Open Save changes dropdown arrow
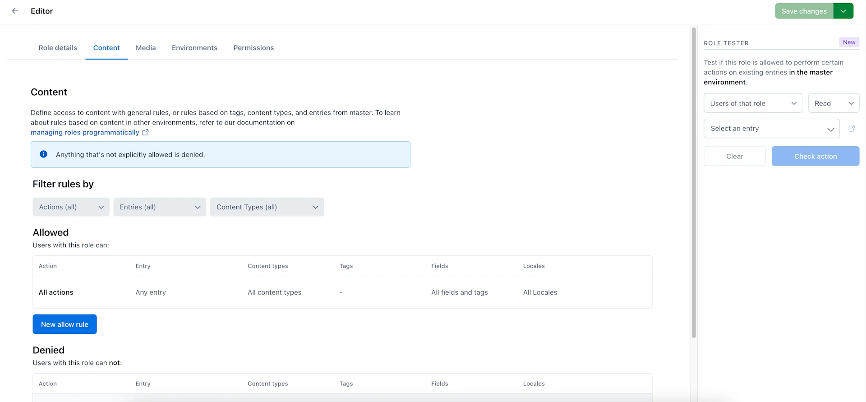 click(843, 11)
